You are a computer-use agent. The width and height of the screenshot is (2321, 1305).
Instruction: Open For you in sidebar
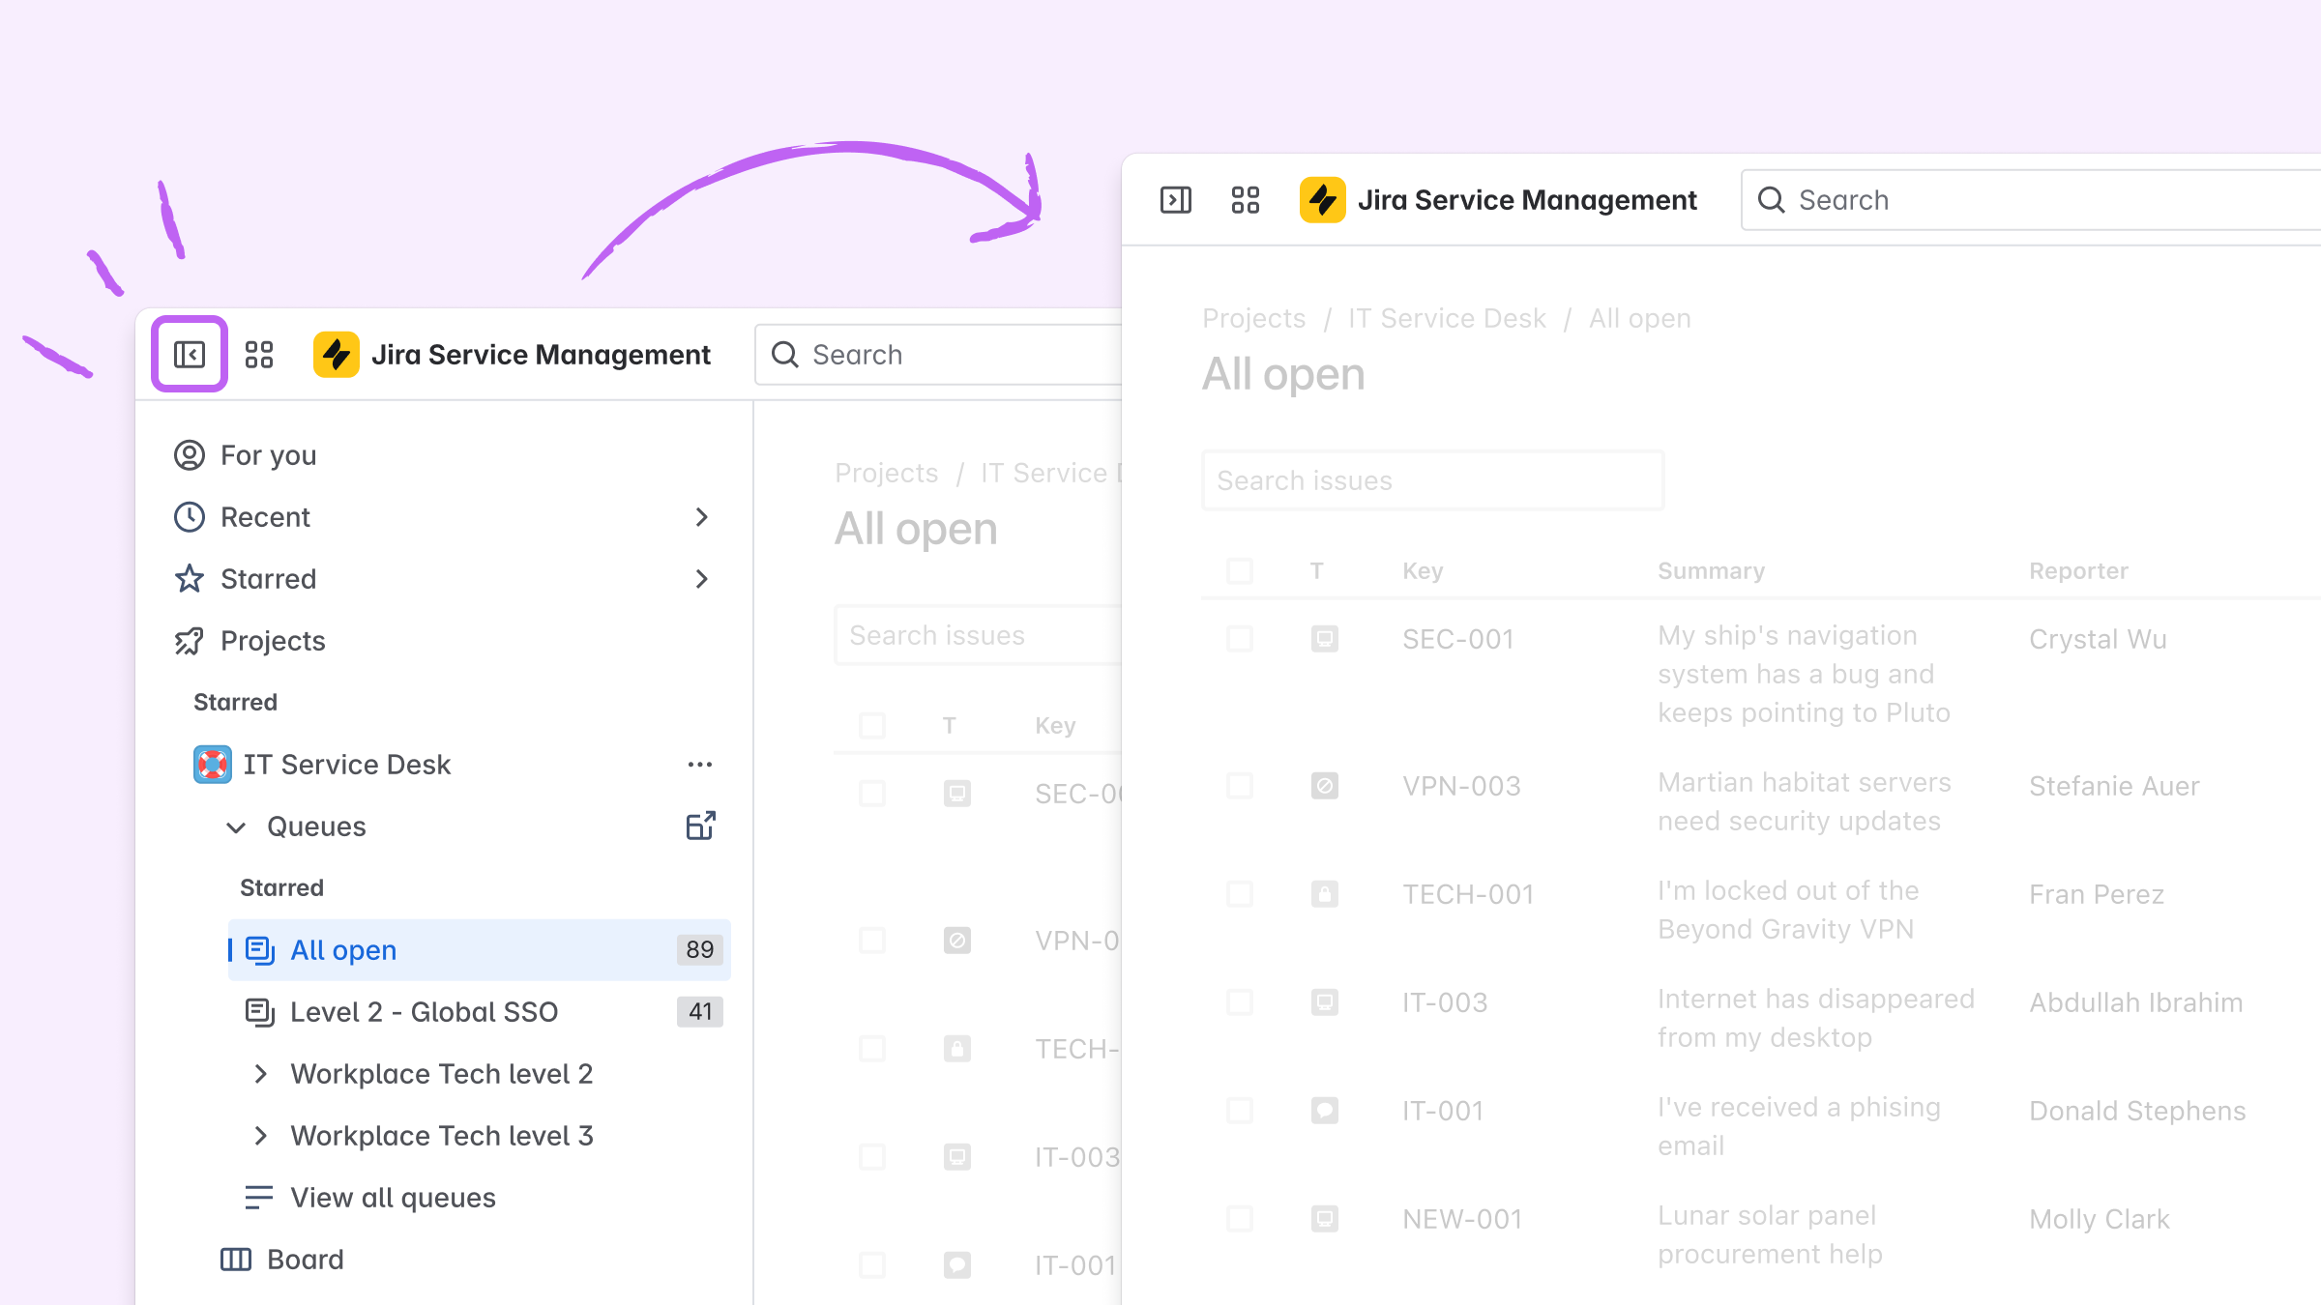[443, 455]
